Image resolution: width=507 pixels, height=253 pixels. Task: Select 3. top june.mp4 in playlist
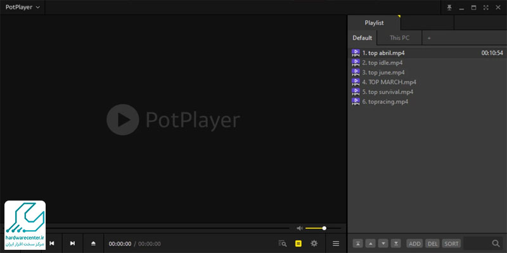click(427, 72)
